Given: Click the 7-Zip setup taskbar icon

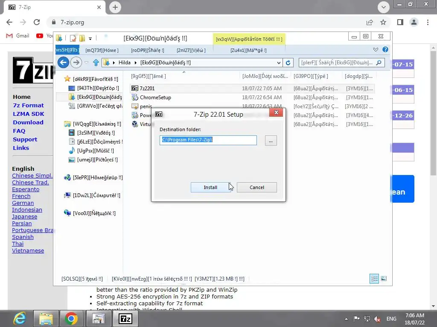Looking at the screenshot, I should coord(125,318).
